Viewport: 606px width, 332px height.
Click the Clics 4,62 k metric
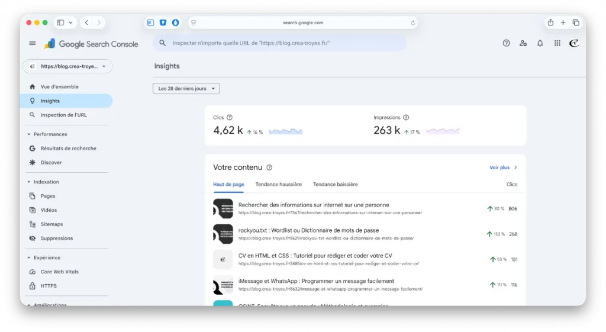pyautogui.click(x=228, y=131)
